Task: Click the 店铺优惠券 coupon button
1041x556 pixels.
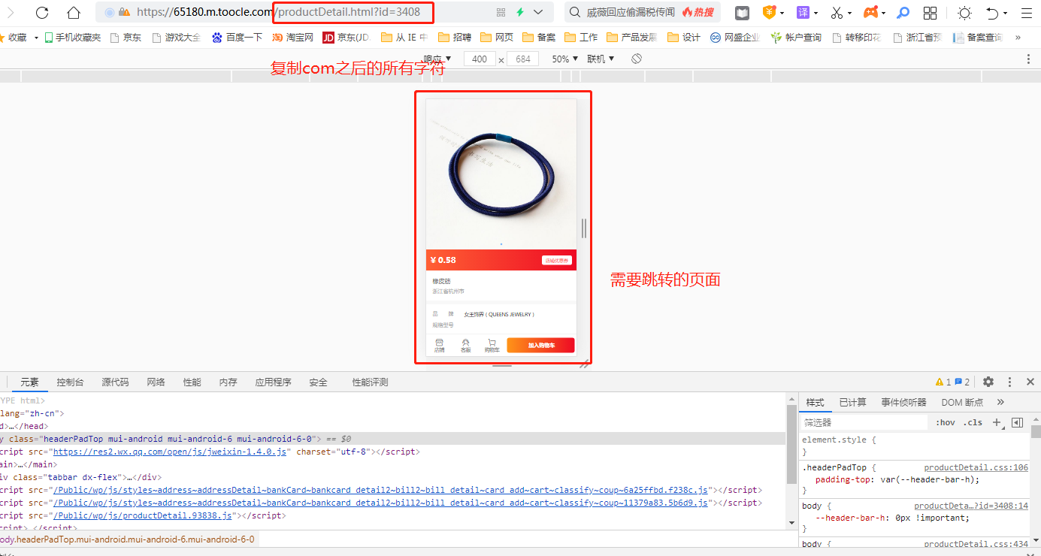Action: 557,260
